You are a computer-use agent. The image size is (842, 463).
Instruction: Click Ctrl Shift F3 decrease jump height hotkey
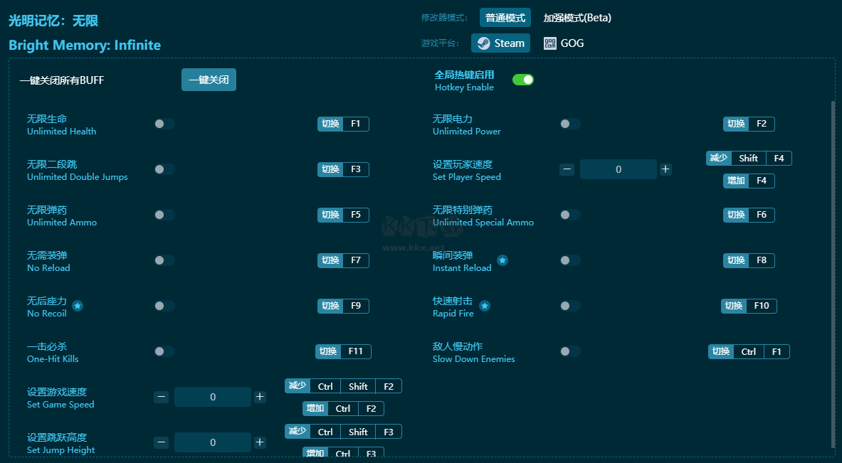343,432
